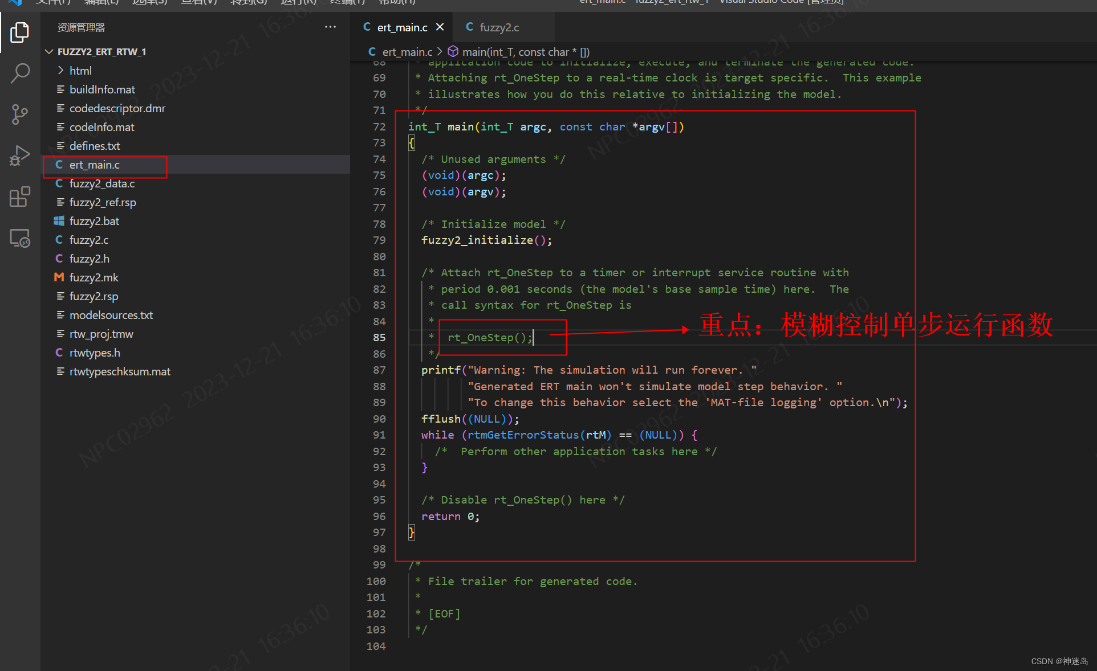Viewport: 1097px width, 671px height.
Task: Click the int_T main declaration line
Action: (546, 127)
